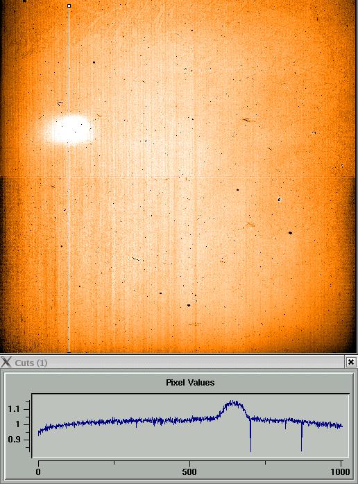Click the peak of the pixel value curve
The width and height of the screenshot is (358, 484).
pyautogui.click(x=233, y=402)
